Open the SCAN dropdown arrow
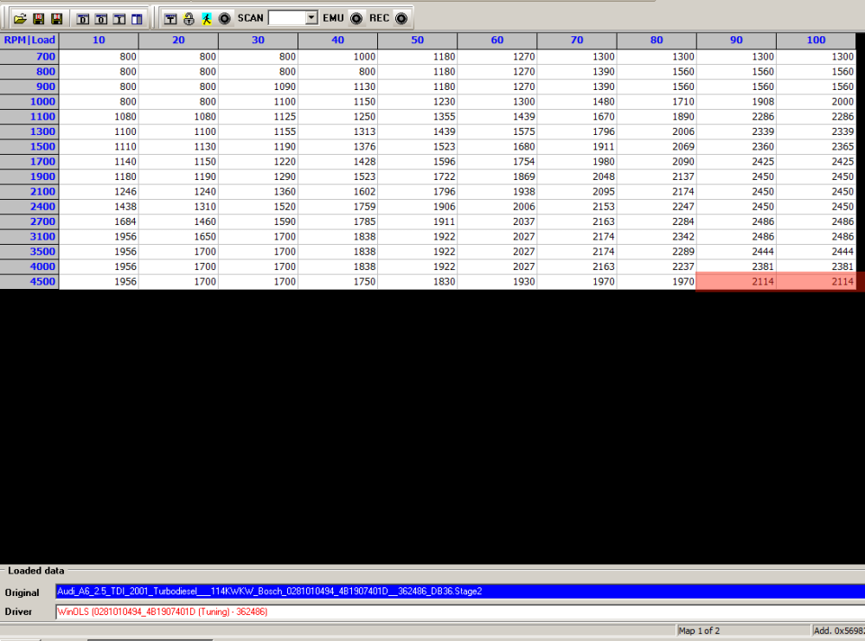 pos(311,17)
